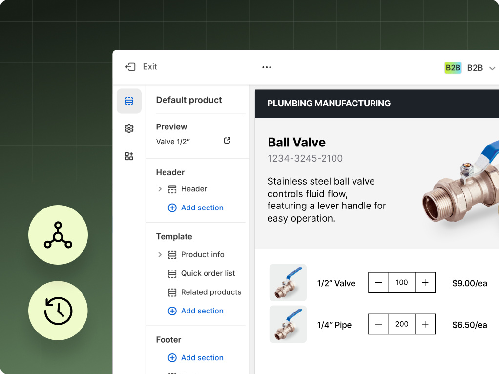The width and height of the screenshot is (499, 374).
Task: Add section under Footer group
Action: coord(196,358)
